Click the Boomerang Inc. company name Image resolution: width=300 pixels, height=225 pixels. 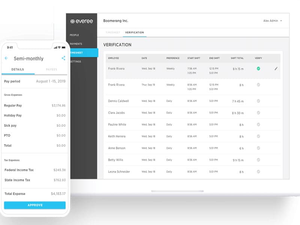[115, 21]
